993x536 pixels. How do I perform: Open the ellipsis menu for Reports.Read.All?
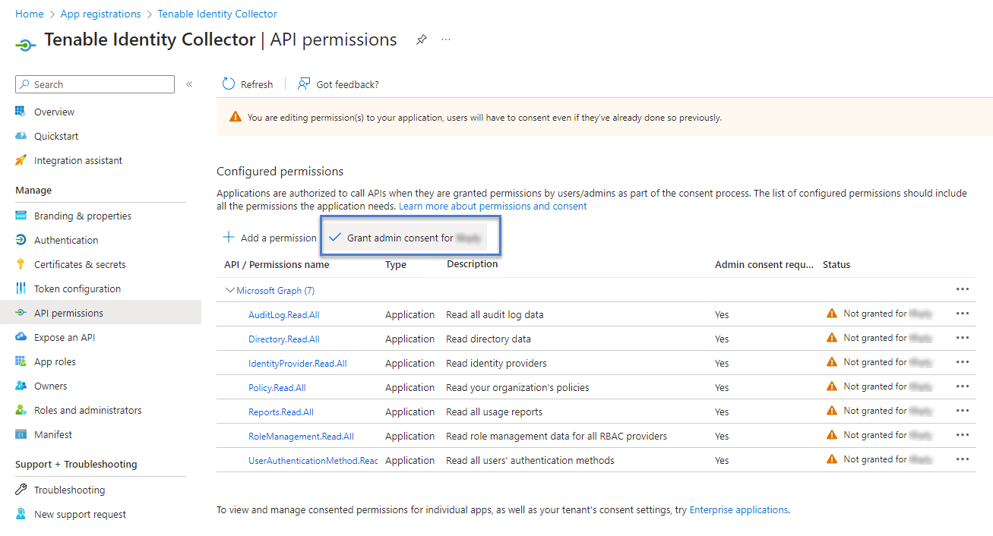(963, 411)
